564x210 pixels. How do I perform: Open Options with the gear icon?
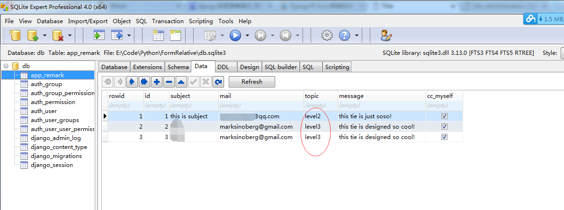pos(327,35)
